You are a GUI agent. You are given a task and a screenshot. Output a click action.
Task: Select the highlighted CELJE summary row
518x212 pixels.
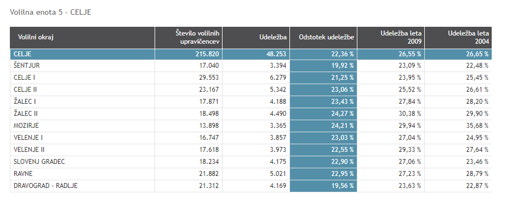pos(251,54)
